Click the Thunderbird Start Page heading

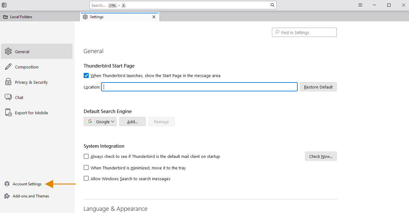[109, 66]
